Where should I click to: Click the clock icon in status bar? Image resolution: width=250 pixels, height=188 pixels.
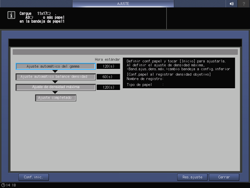click(x=3, y=185)
